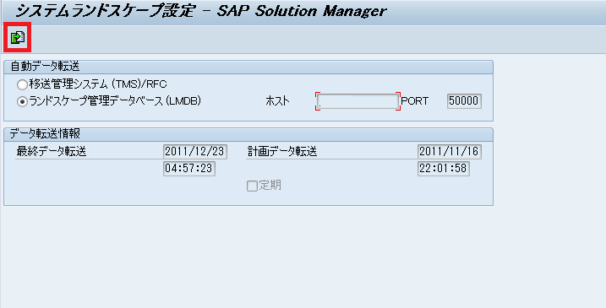606x308 pixels.
Task: Click the 移送管理システム (TMS)/RFC option text
Action: click(x=98, y=84)
